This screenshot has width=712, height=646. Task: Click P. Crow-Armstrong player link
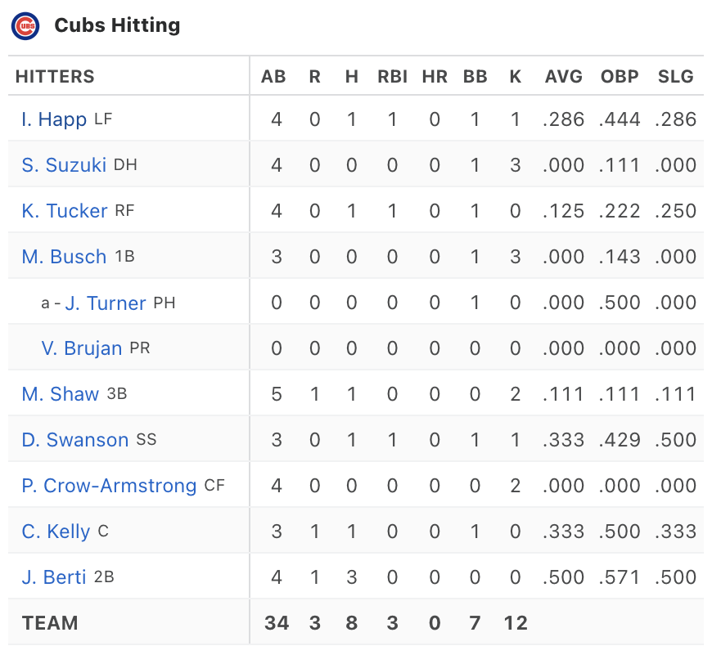[109, 486]
